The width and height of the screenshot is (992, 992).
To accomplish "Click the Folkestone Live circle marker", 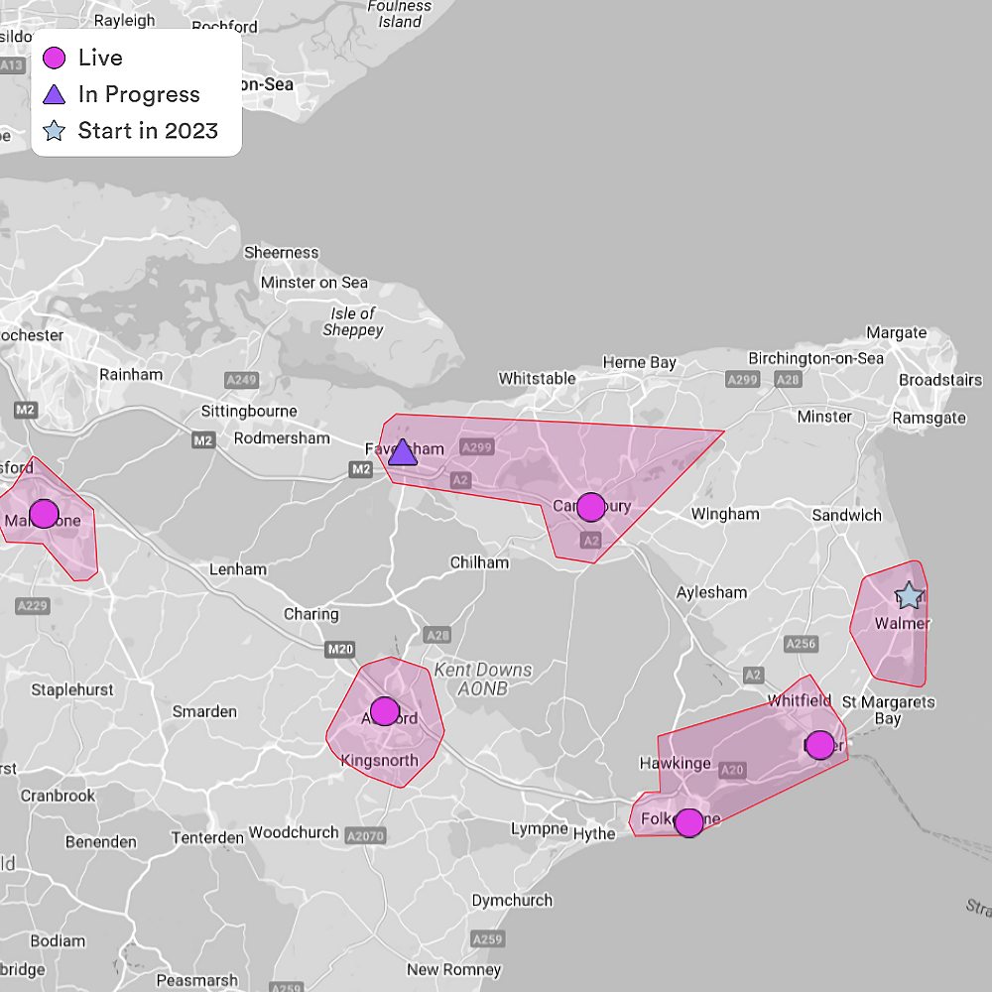I will point(688,822).
